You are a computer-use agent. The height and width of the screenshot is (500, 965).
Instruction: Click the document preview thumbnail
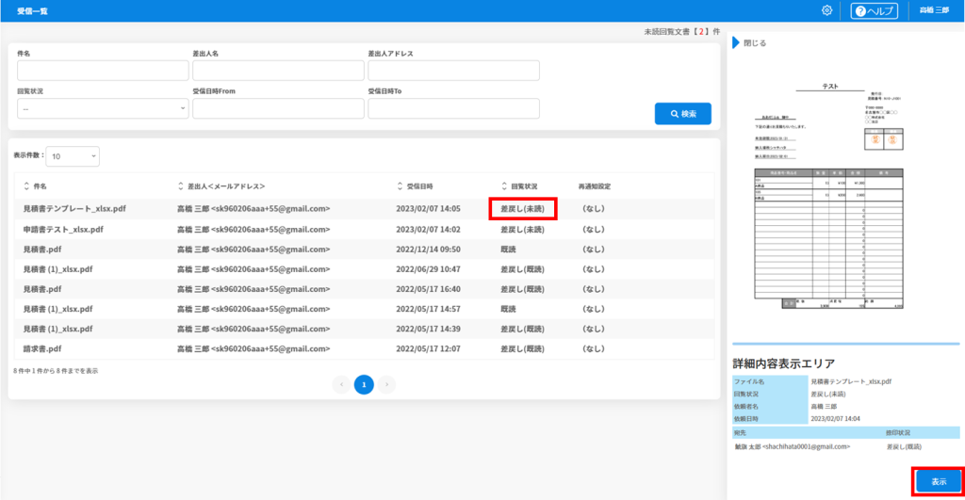(829, 196)
